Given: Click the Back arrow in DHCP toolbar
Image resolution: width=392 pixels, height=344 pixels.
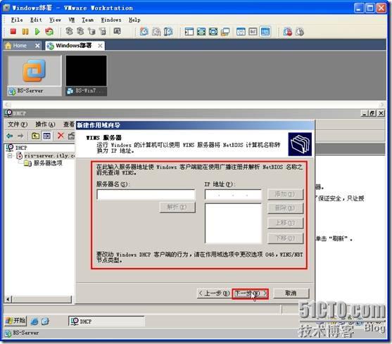Looking at the screenshot, I should pos(9,136).
